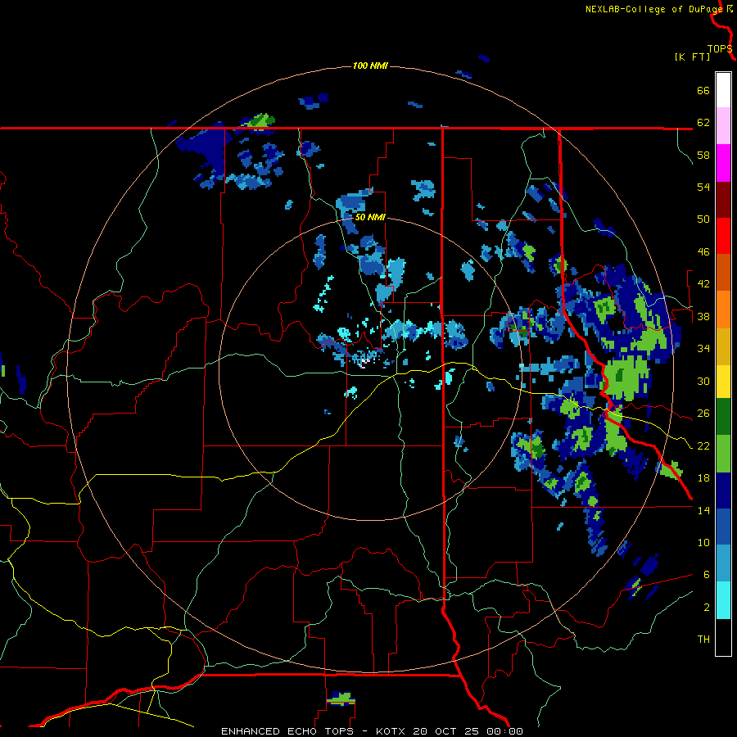Click the legend value "6"
Viewport: 737px width, 737px height.
[x=707, y=574]
